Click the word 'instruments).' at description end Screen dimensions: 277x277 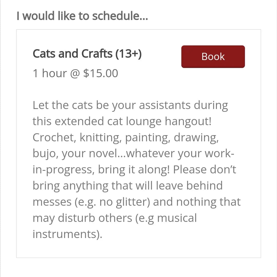pyautogui.click(x=67, y=234)
